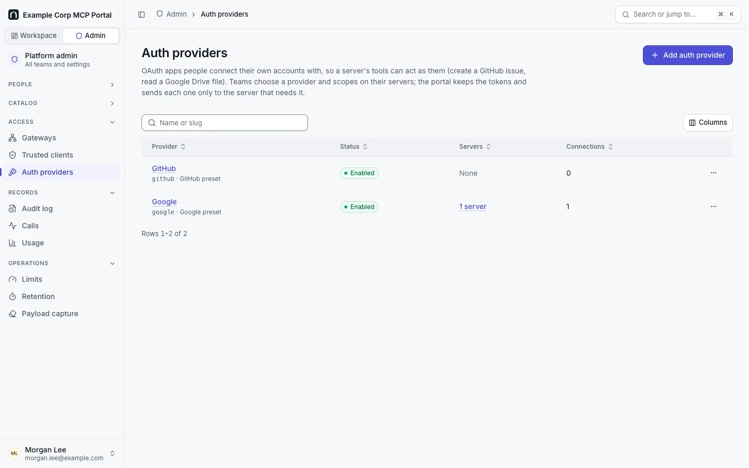Go to Calls records

click(x=62, y=226)
